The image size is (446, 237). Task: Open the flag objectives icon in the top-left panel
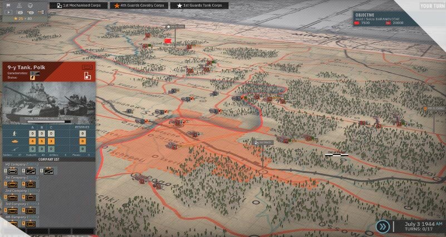[x=8, y=6]
